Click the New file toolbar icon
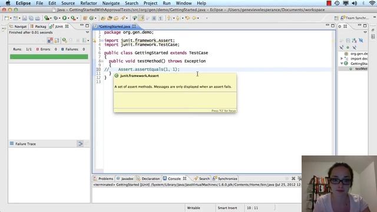Viewport: 377px width, 212px height. [6, 18]
